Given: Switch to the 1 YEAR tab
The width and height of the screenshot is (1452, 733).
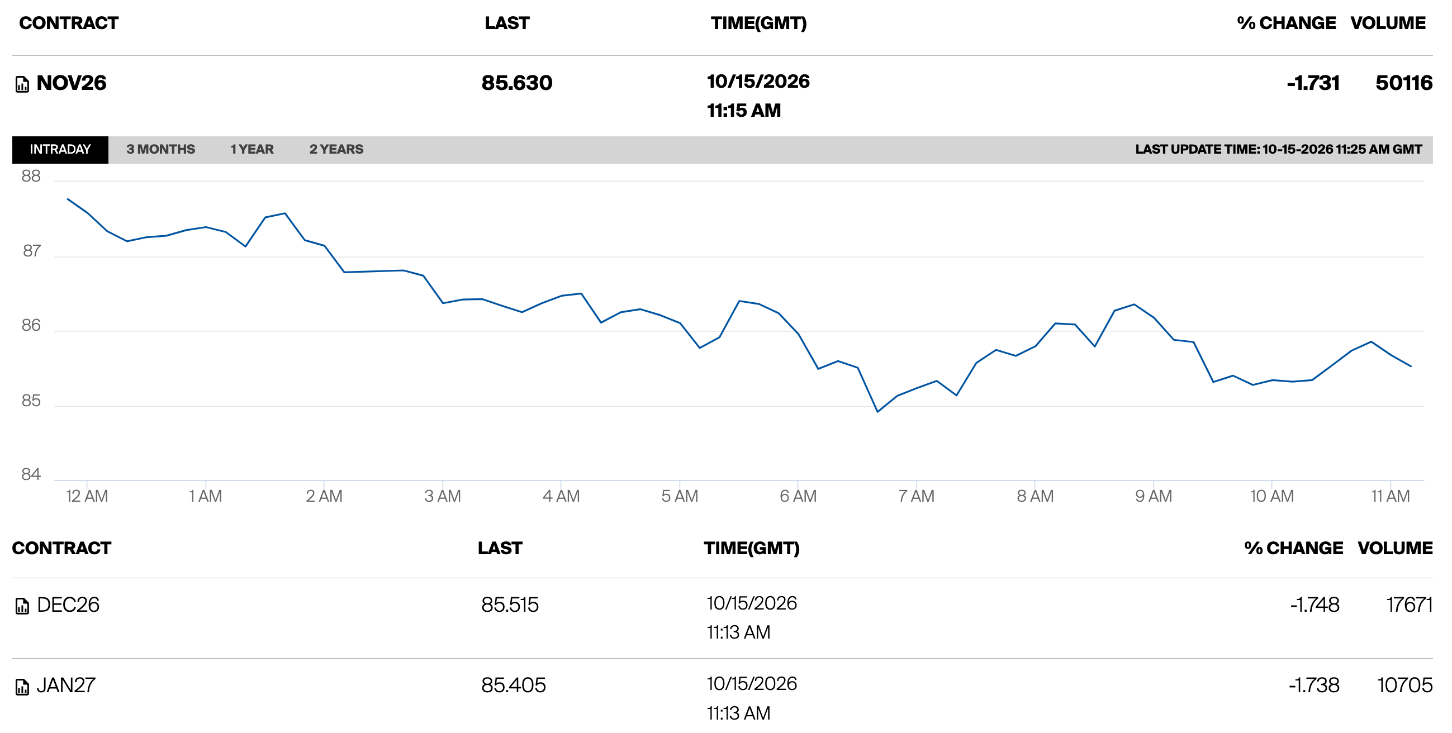Looking at the screenshot, I should pos(252,149).
